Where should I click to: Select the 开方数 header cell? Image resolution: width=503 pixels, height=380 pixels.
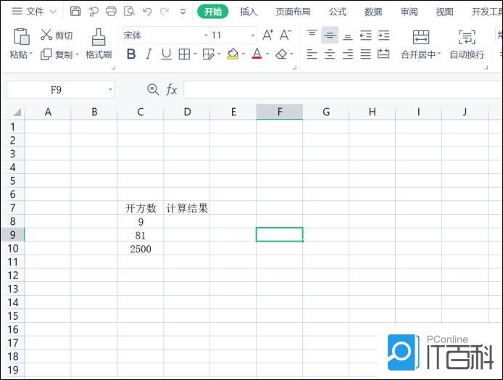(x=141, y=208)
